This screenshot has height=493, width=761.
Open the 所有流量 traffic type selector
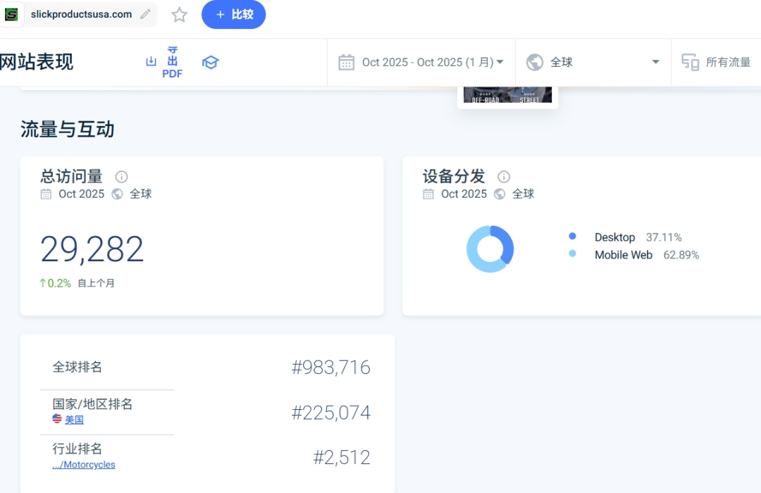coord(717,63)
